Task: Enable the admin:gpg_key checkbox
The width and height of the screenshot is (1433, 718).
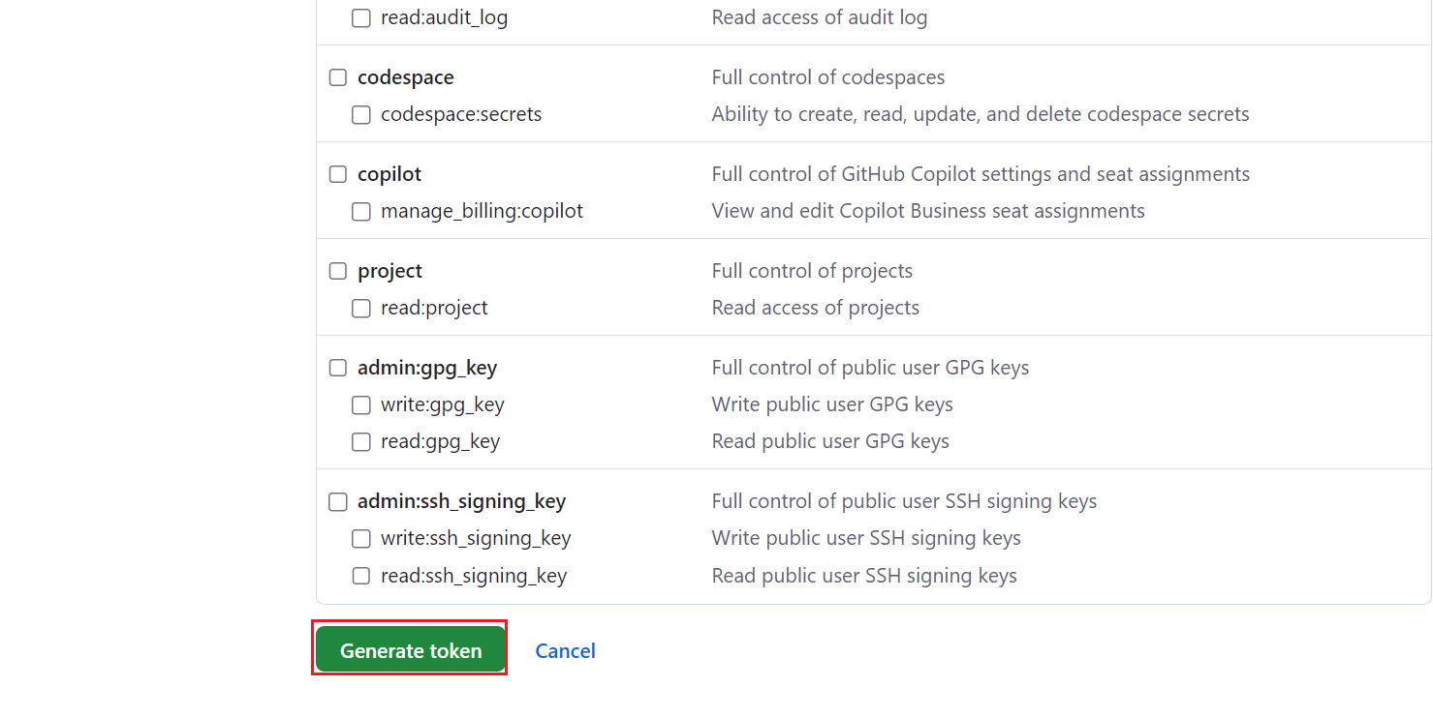Action: tap(338, 368)
